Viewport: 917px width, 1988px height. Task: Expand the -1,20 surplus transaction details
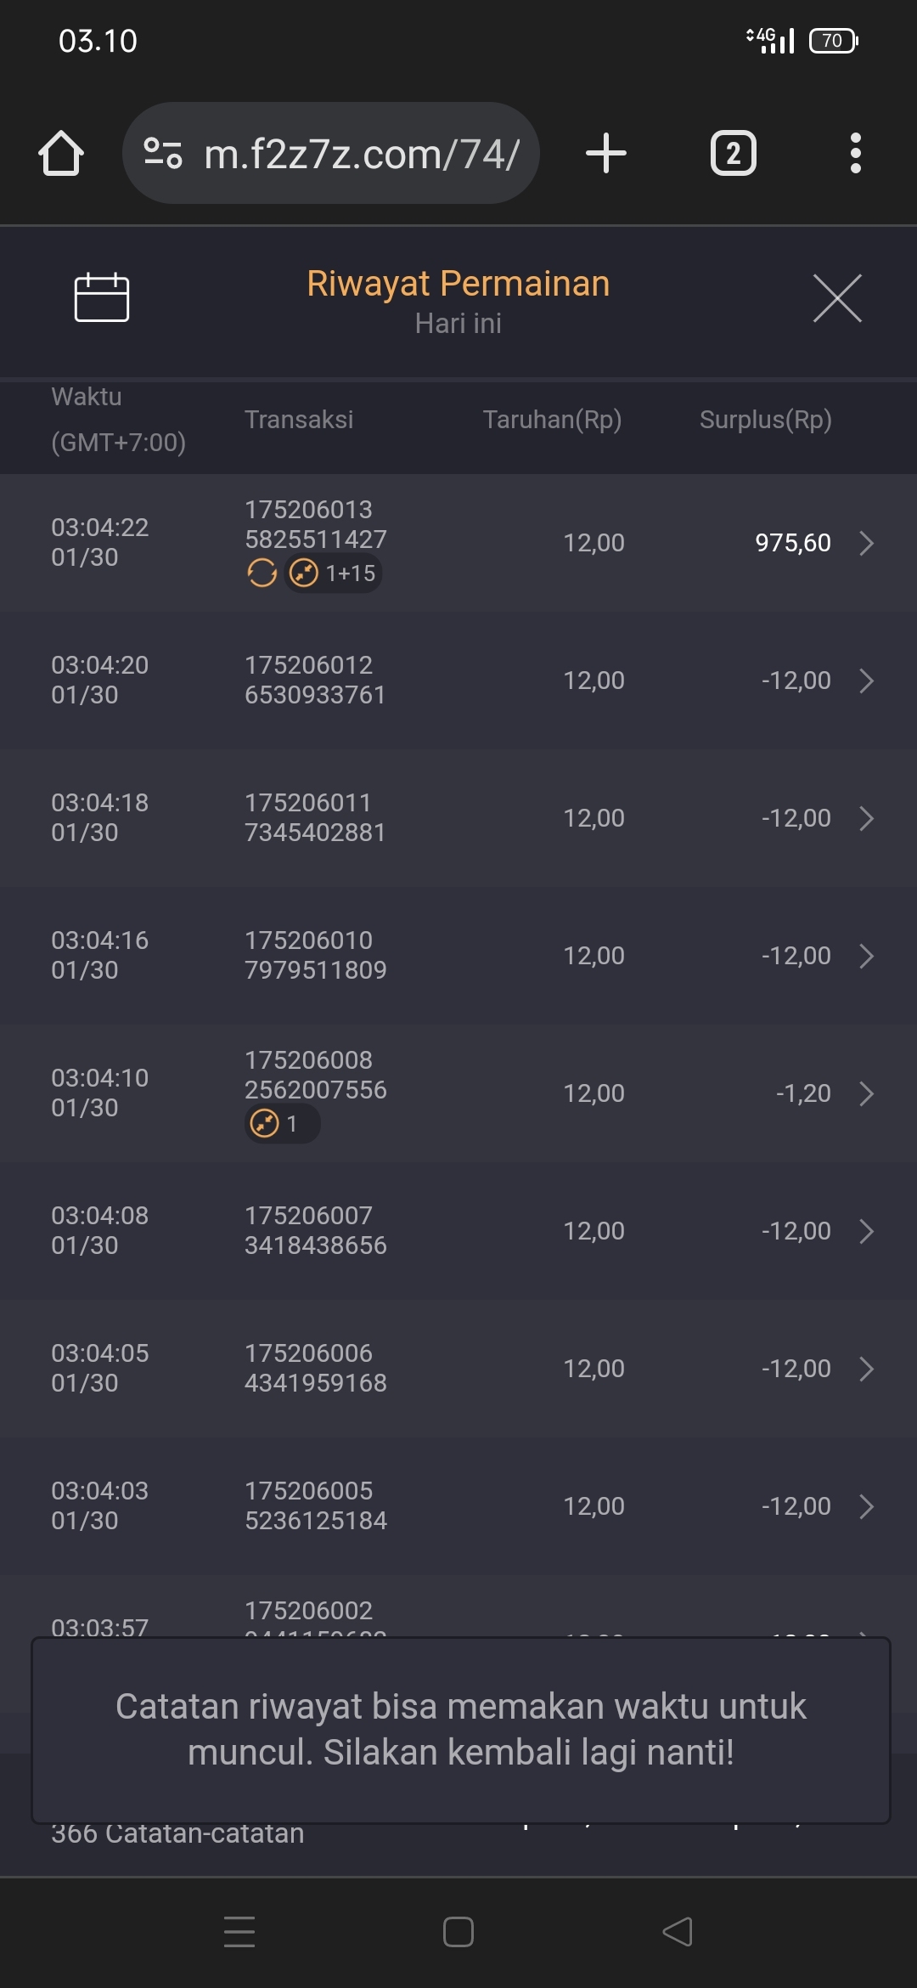pos(866,1093)
